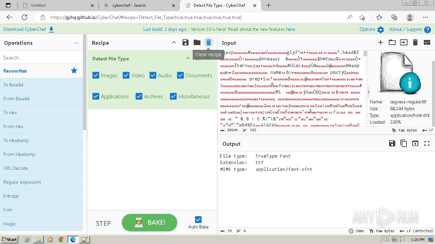435x244 pixels.
Task: Click the About / Support help icon
Action: (428, 29)
